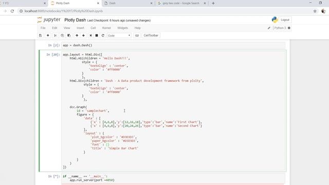This screenshot has width=329, height=185.
Task: Paste cells below with the toolbar icon
Action: coord(69,35)
